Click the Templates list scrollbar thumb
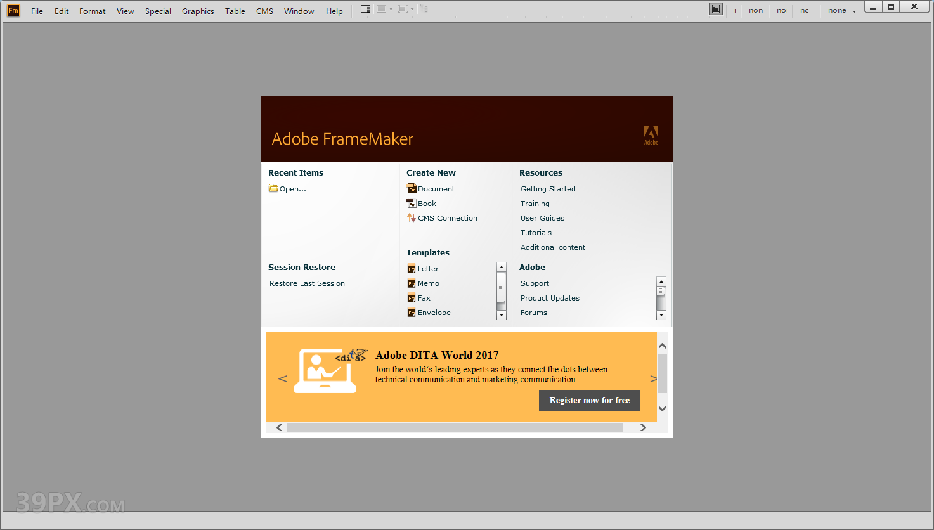 [502, 288]
